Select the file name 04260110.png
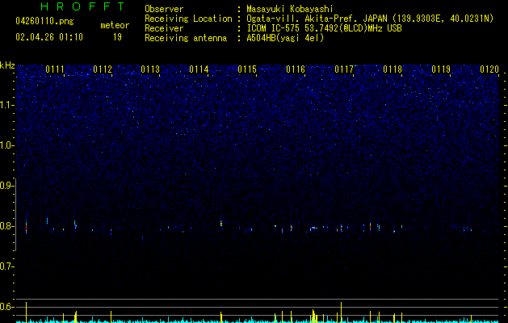The height and width of the screenshot is (323, 508). 44,22
